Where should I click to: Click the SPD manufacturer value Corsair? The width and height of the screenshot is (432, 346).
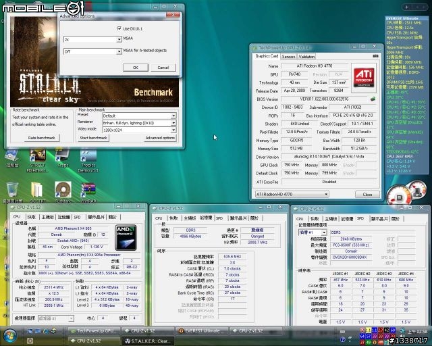[351, 251]
